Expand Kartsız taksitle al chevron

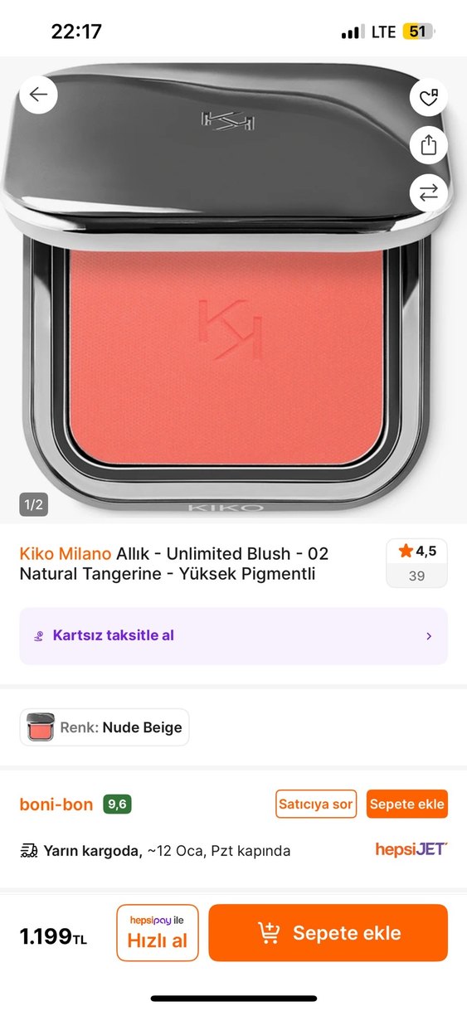(x=429, y=636)
